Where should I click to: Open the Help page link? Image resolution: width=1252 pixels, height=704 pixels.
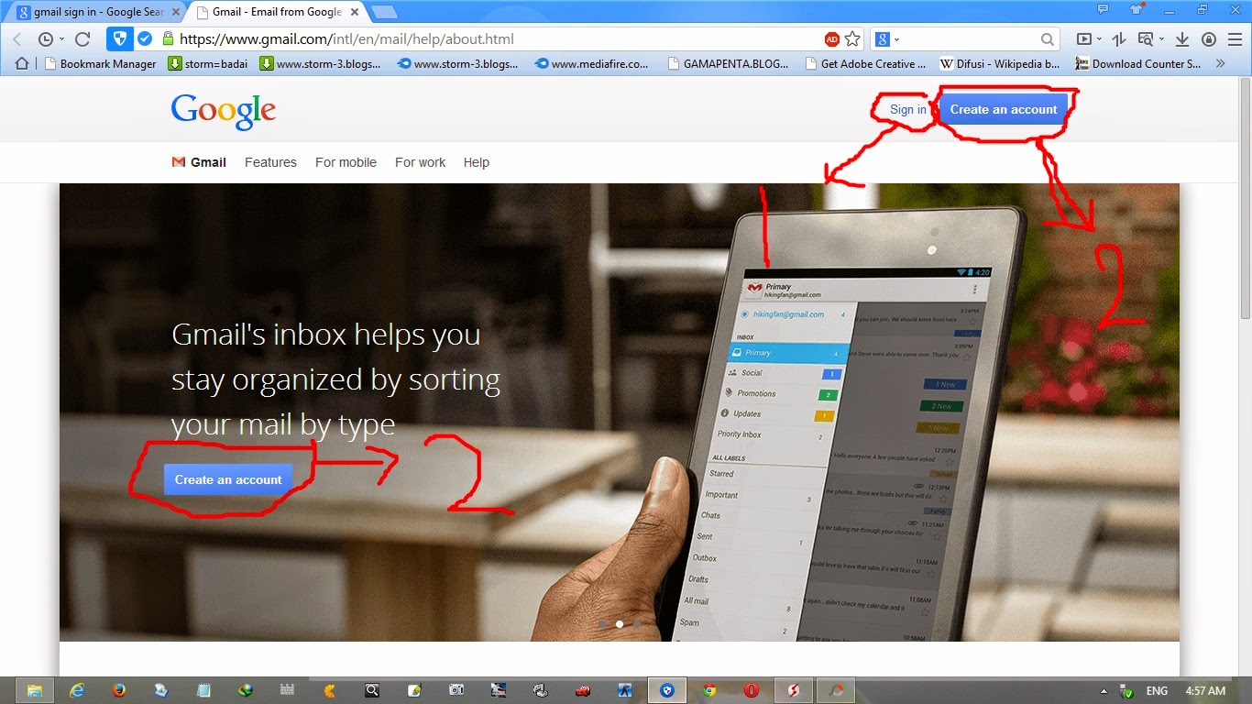click(x=476, y=162)
